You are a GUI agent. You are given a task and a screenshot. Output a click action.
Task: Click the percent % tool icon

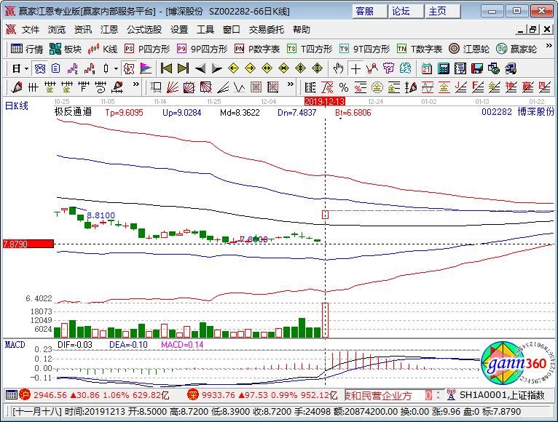[x=343, y=87]
